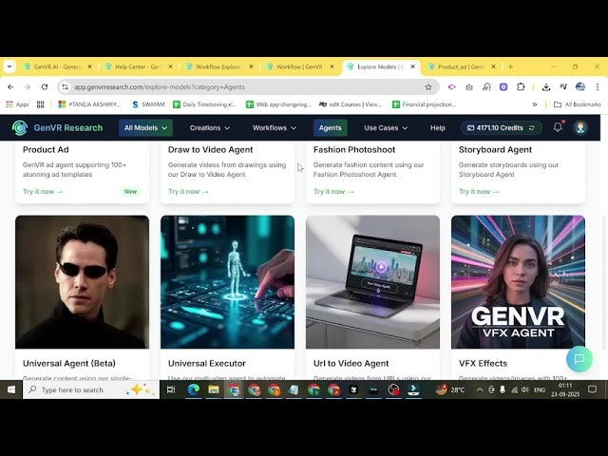608x456 pixels.
Task: Click the 28°C weather widget
Action: point(450,389)
